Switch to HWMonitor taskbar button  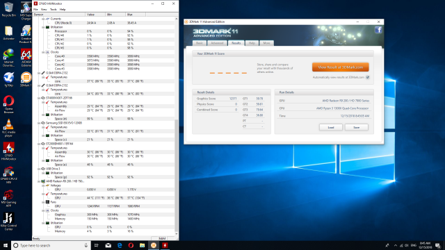[165, 245]
